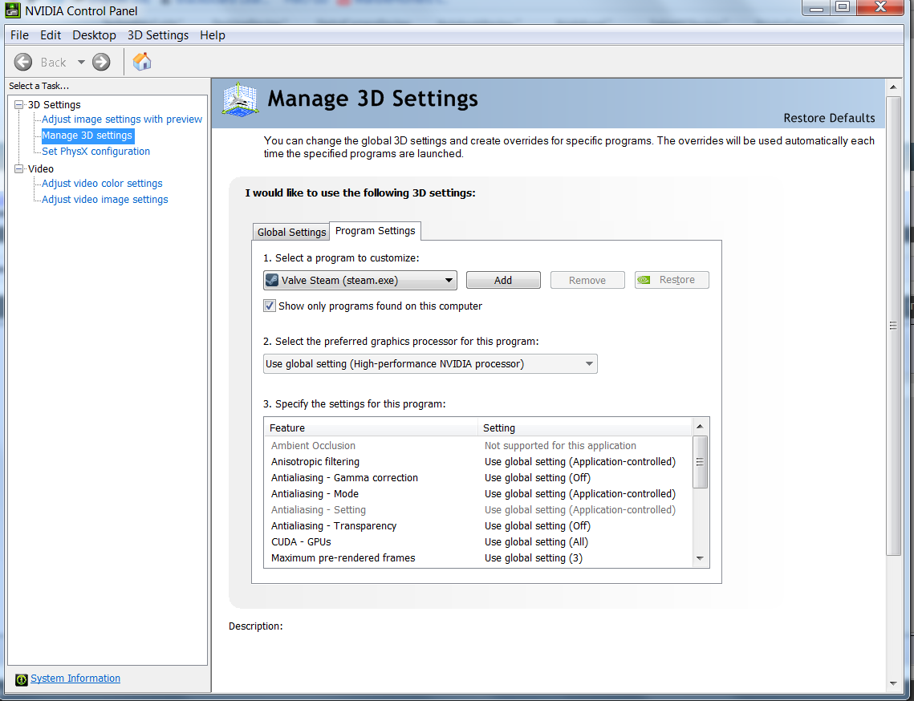Open Adjust video color settings

pos(102,184)
